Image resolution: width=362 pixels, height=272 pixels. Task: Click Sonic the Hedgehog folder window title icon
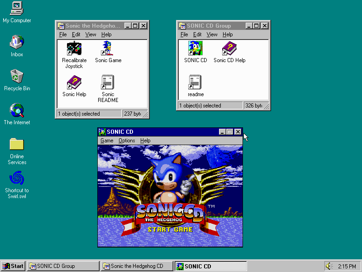click(61, 26)
